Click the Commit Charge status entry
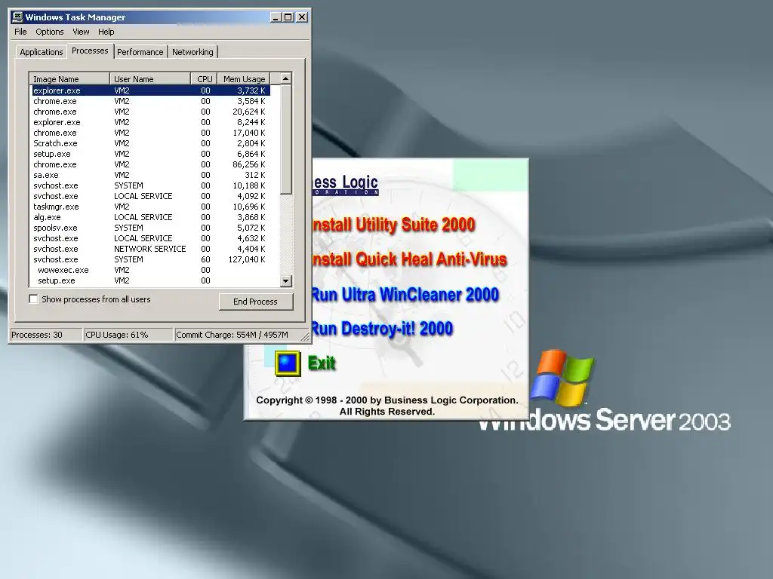This screenshot has height=579, width=773. coord(238,335)
